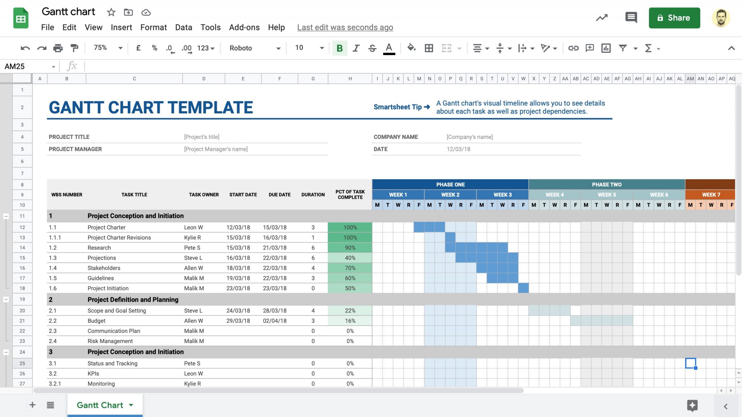Click the green Share button
742x417 pixels.
[x=675, y=18]
